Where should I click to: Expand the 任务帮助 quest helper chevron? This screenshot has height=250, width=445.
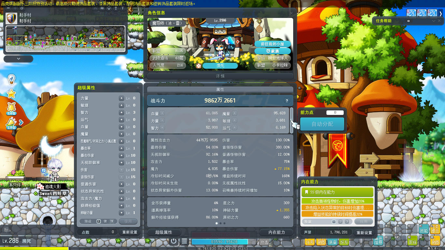coord(434,21)
